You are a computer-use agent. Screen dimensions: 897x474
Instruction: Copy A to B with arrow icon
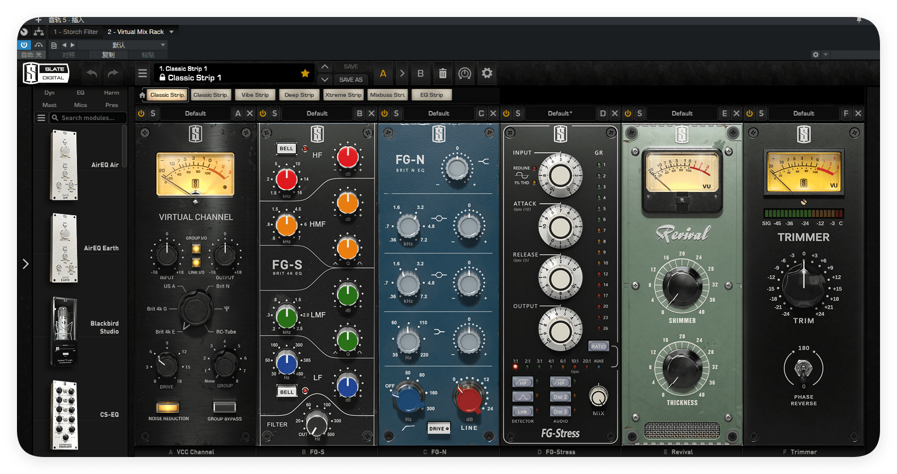(402, 74)
